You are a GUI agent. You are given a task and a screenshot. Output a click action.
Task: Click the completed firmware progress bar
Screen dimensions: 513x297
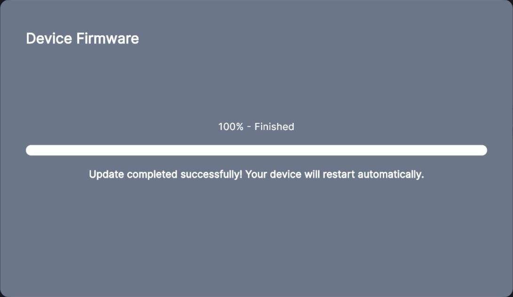[257, 150]
